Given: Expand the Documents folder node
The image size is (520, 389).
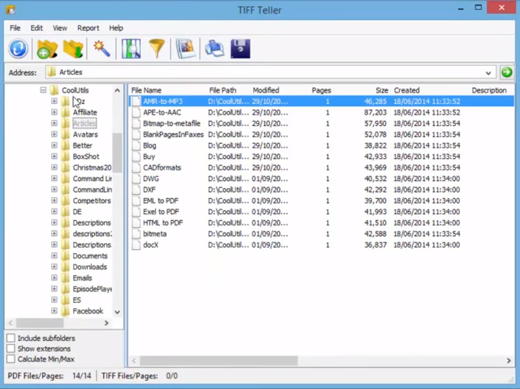Looking at the screenshot, I should pyautogui.click(x=54, y=256).
